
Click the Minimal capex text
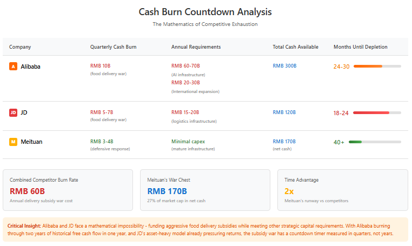[188, 142]
